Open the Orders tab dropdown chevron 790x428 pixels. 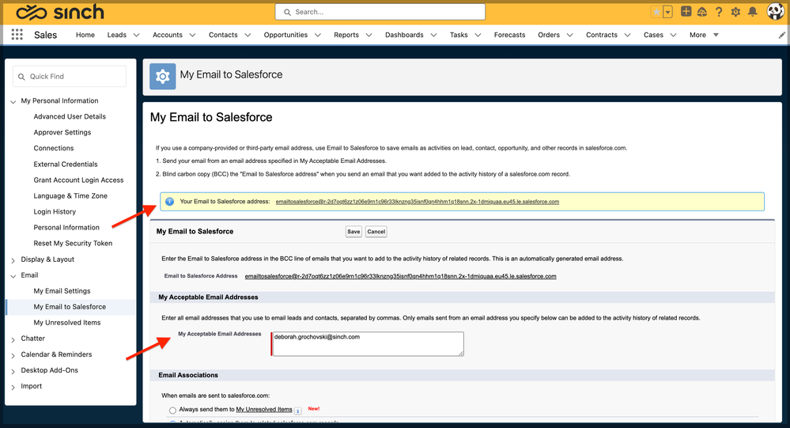point(570,36)
